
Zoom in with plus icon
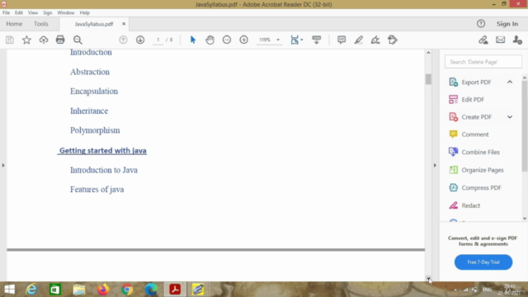(244, 40)
